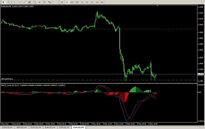Open the EURUSD,H1 chart tab
This screenshot has height=129, width=205.
coord(64,127)
